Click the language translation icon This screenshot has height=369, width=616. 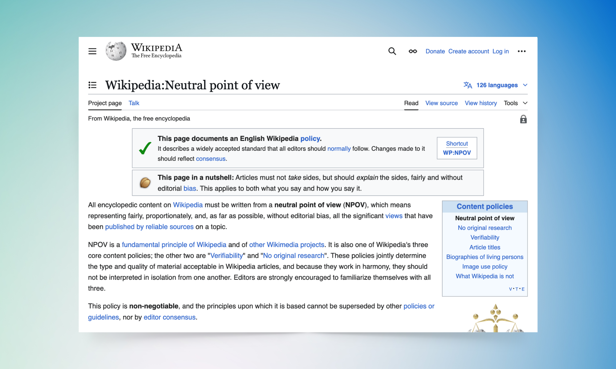(x=468, y=85)
